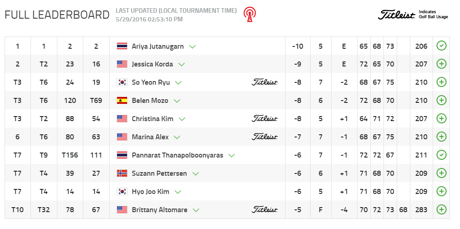460x229 pixels.
Task: Expand the chevron next to Belen Mozo
Action: click(x=177, y=101)
